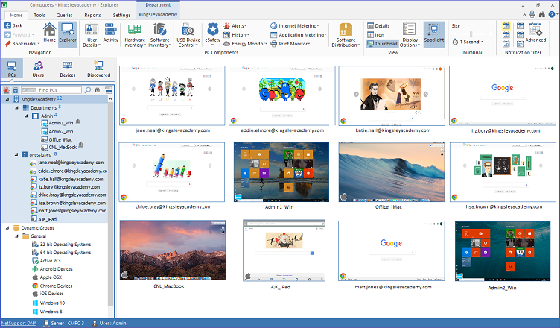Open the NetSupport DNA link
560x328 pixels.
click(x=19, y=323)
